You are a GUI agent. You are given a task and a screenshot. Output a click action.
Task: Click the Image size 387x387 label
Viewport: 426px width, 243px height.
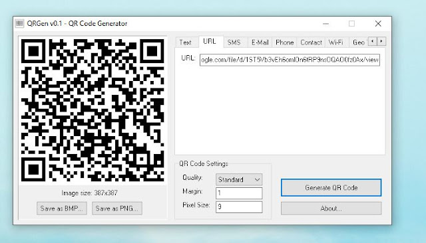[x=89, y=193]
